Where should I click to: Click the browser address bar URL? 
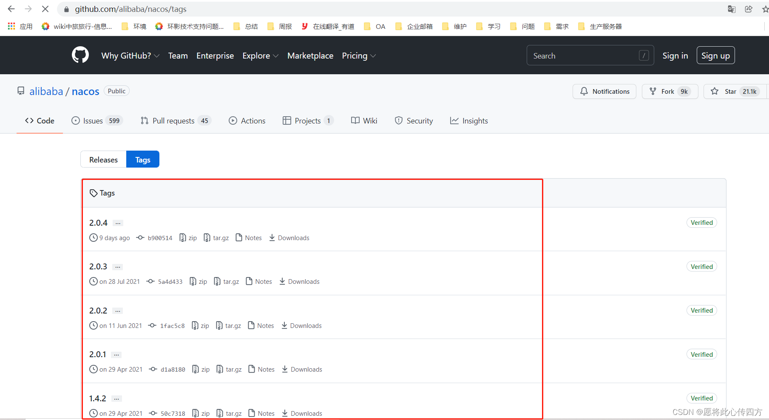coord(131,9)
